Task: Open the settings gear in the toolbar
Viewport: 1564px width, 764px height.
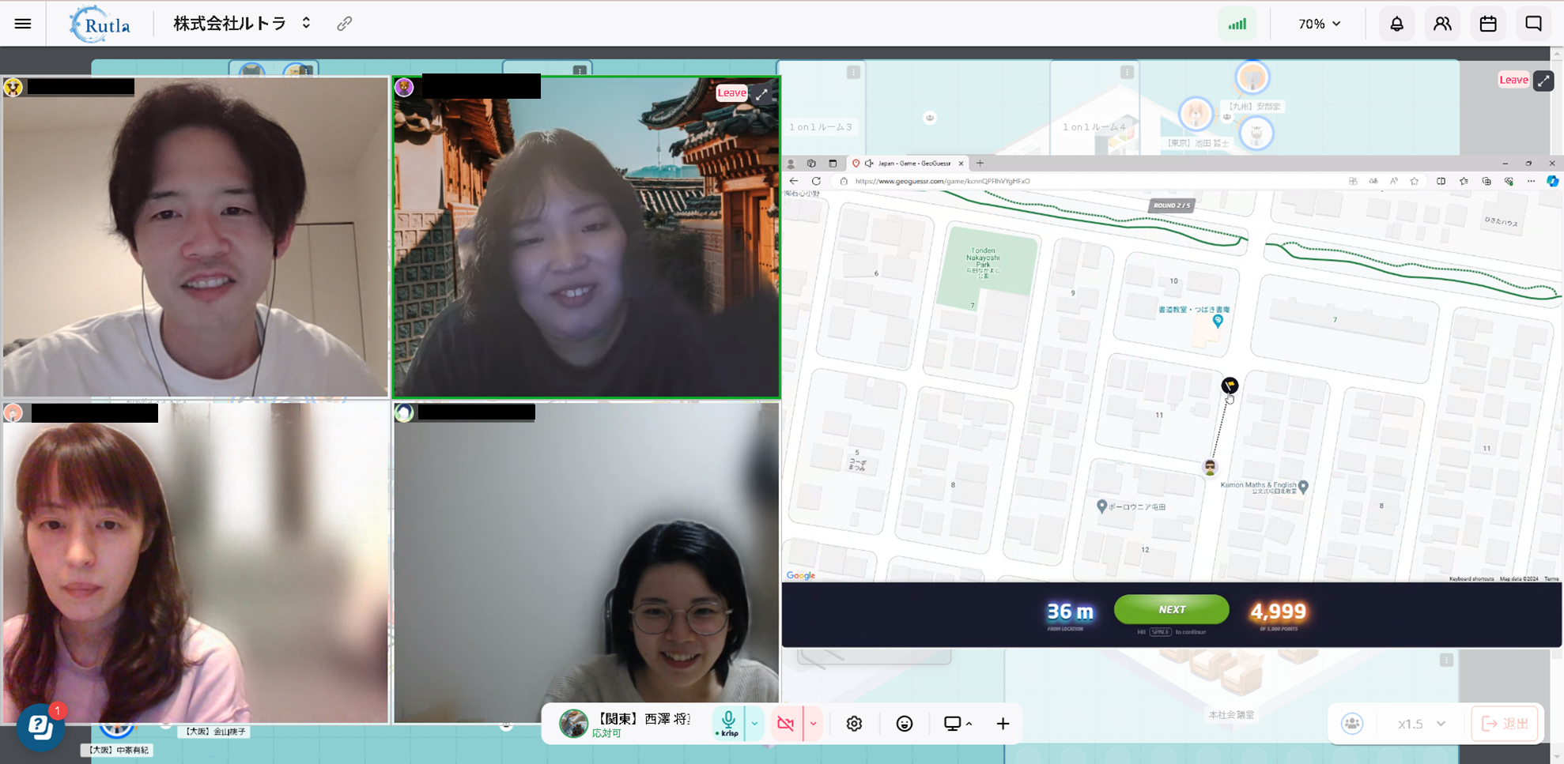Action: 854,724
